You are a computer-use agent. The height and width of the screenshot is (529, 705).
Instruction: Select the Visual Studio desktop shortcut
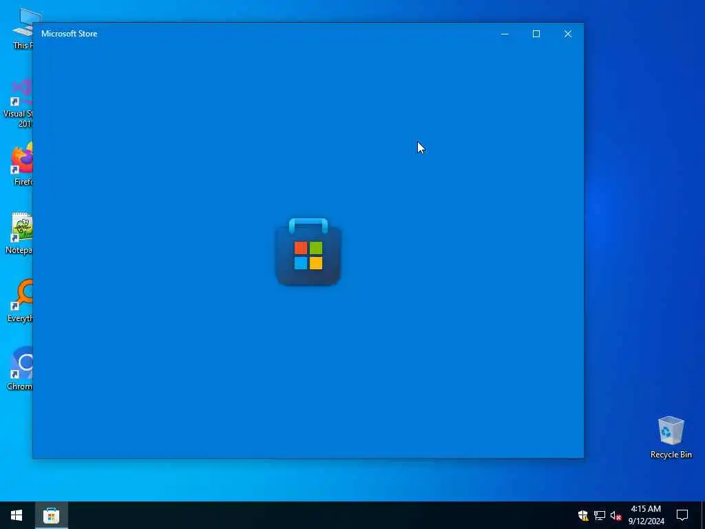[17, 103]
